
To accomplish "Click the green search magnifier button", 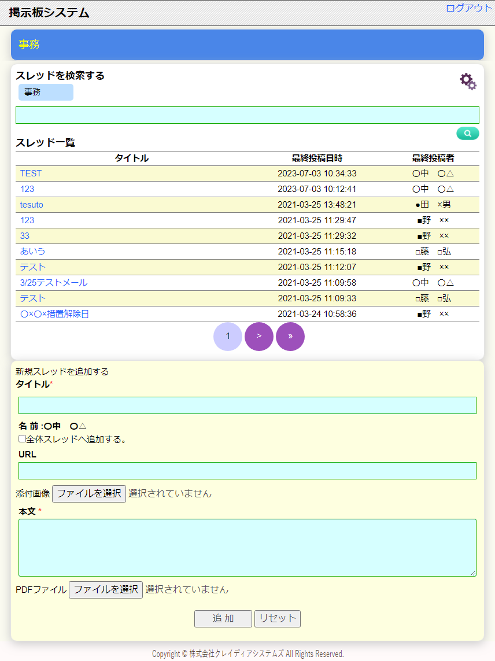I will (467, 134).
